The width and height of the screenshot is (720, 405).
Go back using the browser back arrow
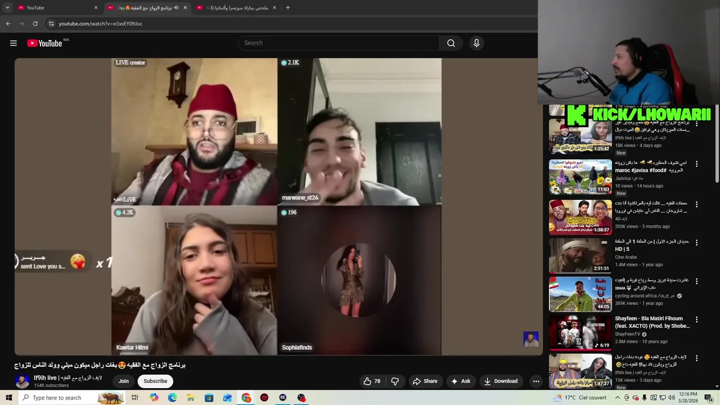pyautogui.click(x=8, y=24)
